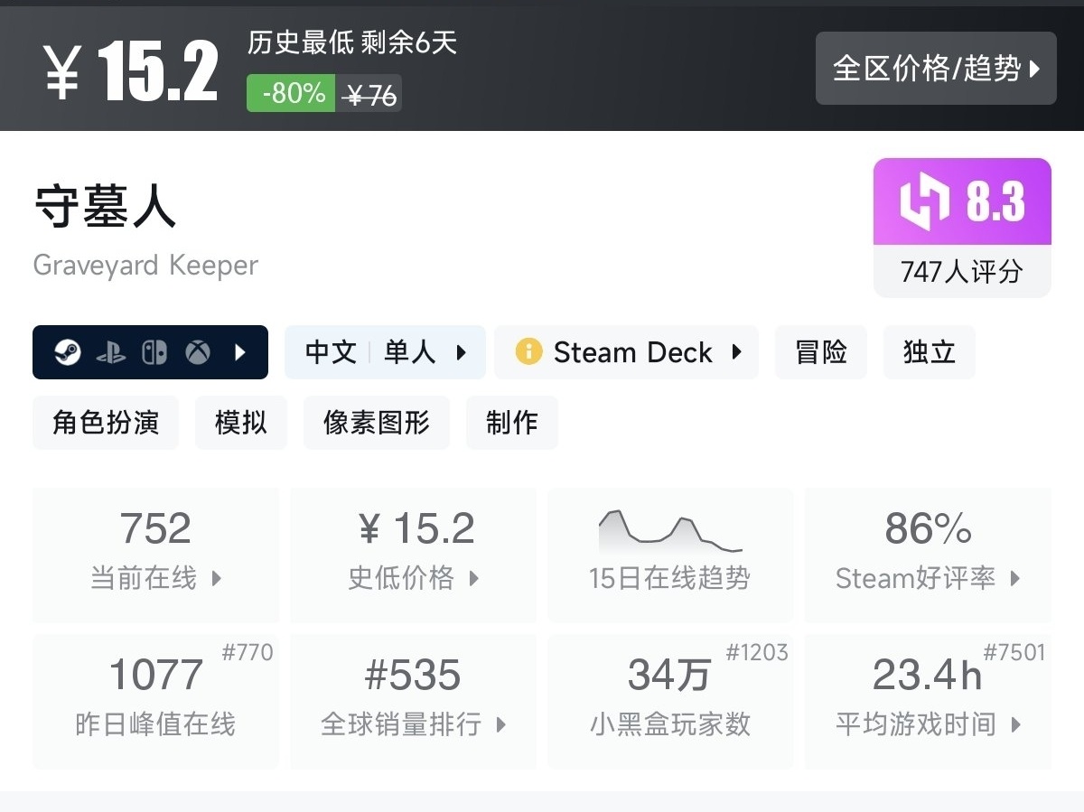View 全球销量排行 sales ranking
1084x812 pixels.
(413, 701)
